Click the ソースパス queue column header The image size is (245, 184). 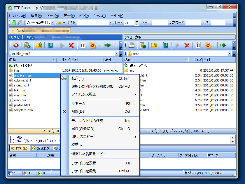(x=164, y=155)
